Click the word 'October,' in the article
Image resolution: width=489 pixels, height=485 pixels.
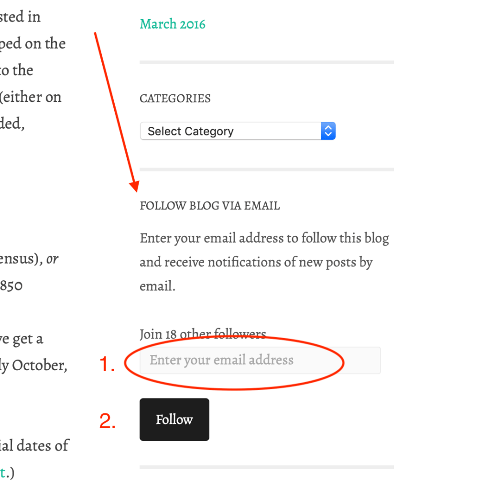pos(40,365)
